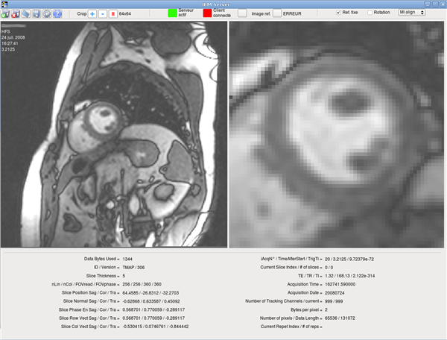Click Slice Col Vect value -0.530415 / 0.0746761 / -0.844442

pos(156,327)
